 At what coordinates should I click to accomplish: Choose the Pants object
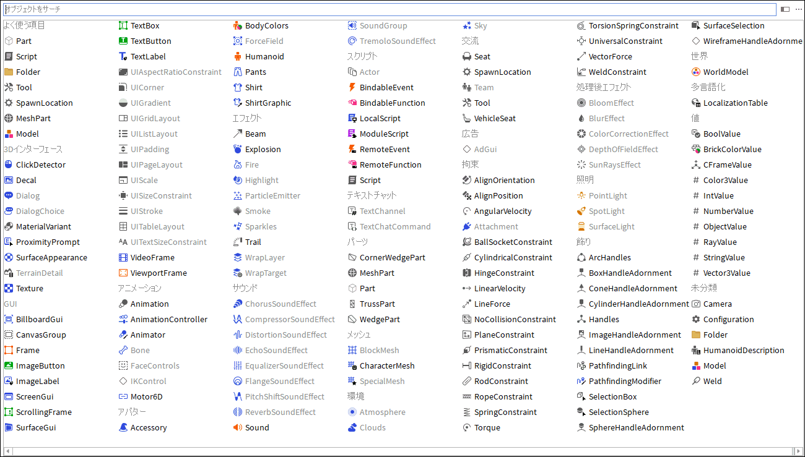(x=256, y=72)
